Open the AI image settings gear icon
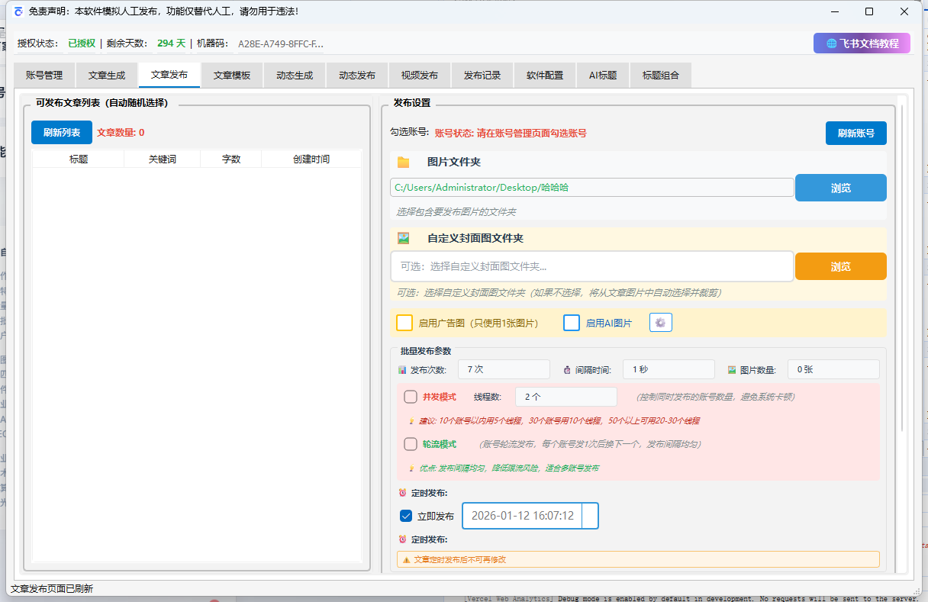Viewport: 928px width, 602px height. pyautogui.click(x=660, y=322)
